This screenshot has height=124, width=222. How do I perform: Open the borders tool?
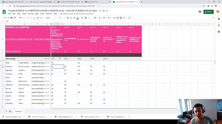click(86, 18)
